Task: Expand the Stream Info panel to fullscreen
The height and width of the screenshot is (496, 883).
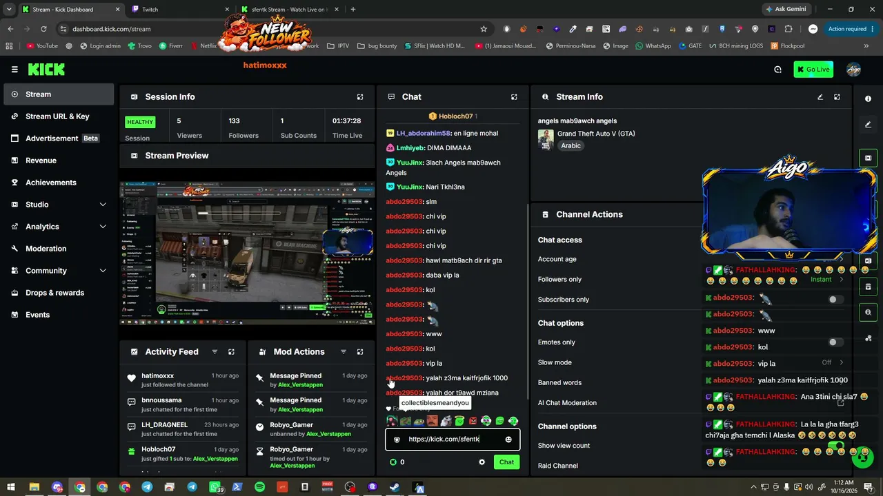Action: pos(837,97)
